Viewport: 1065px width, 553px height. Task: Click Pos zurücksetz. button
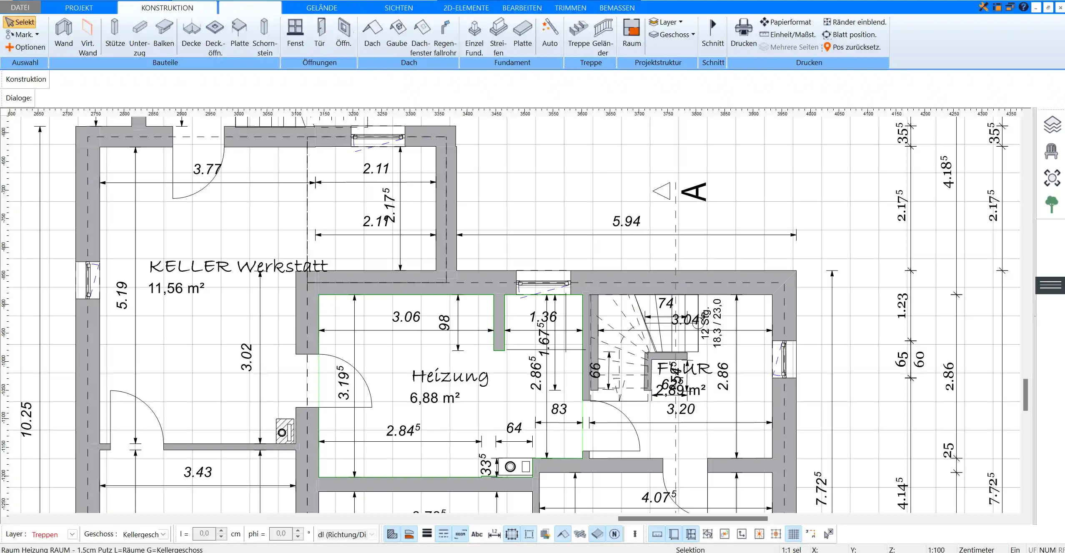[x=852, y=47]
